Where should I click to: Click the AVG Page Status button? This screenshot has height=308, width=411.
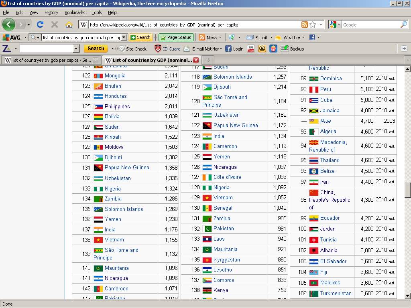(x=176, y=37)
